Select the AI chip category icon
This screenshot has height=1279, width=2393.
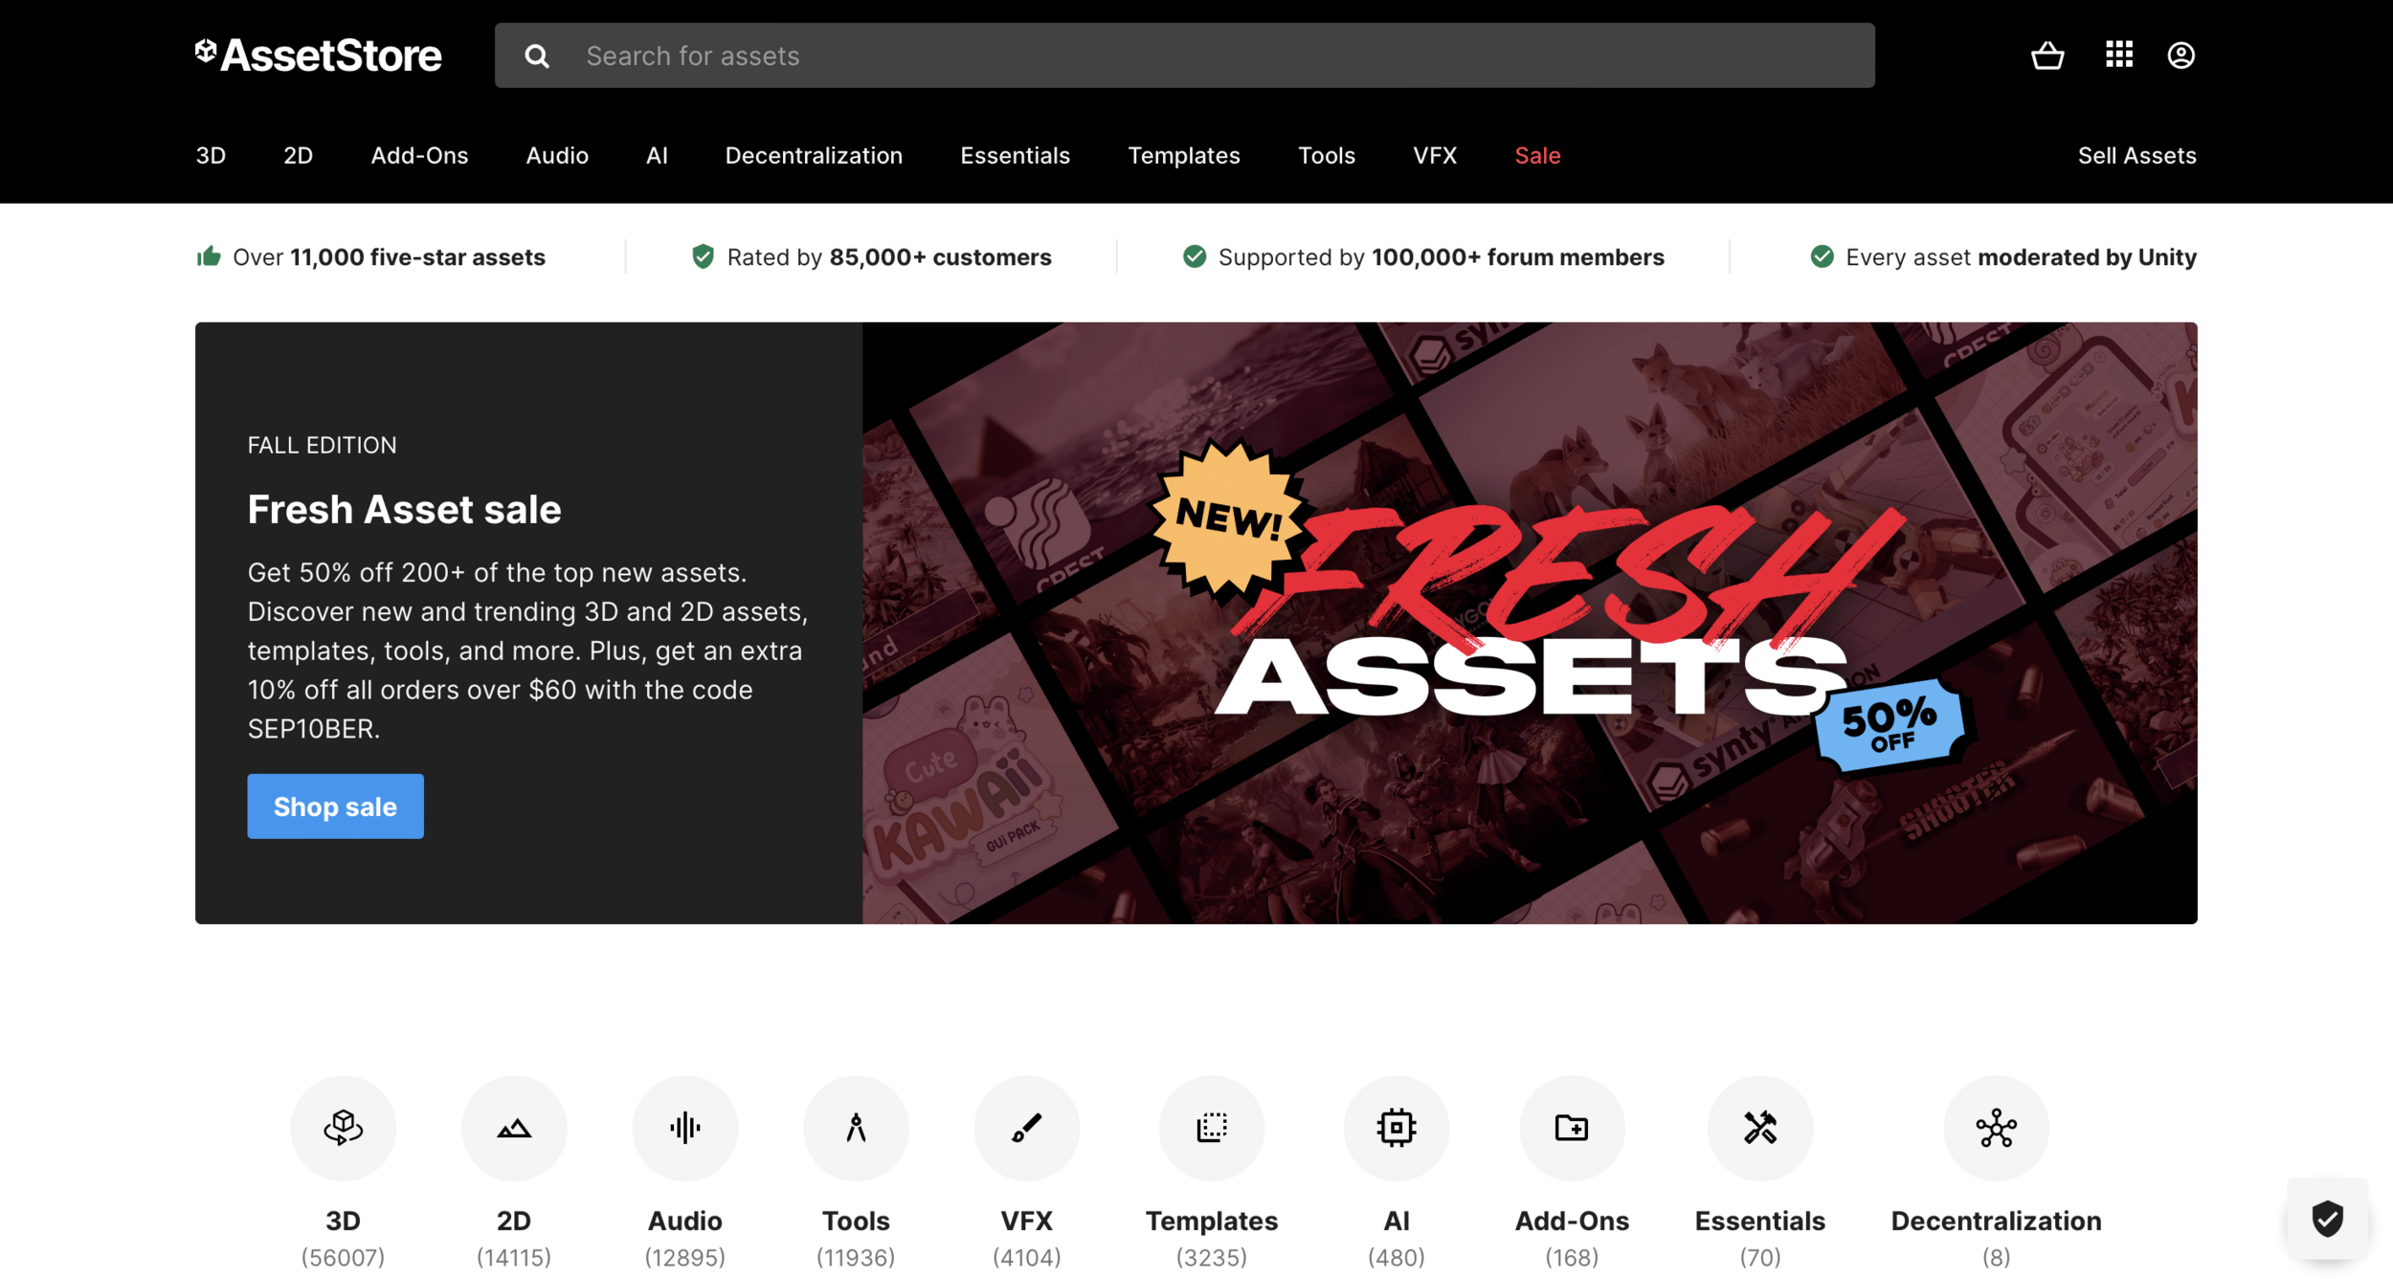tap(1397, 1128)
